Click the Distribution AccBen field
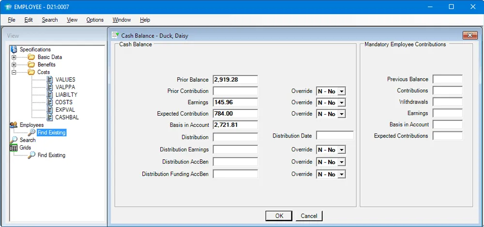484x227 pixels. coord(235,162)
